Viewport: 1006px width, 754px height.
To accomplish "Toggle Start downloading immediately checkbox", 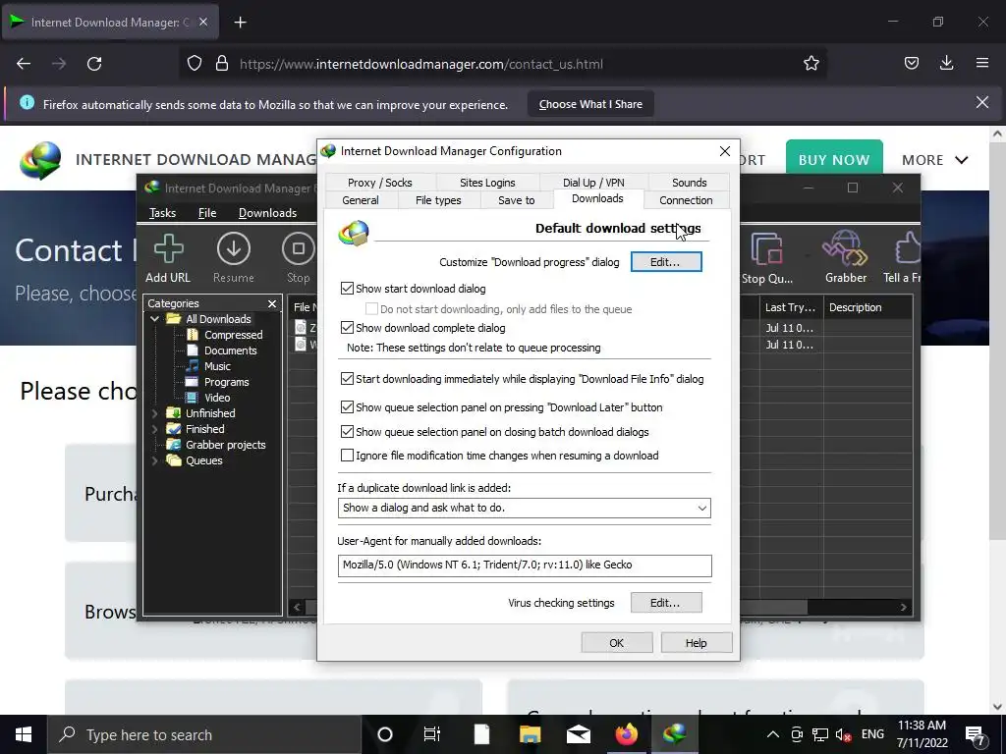I will tap(347, 379).
